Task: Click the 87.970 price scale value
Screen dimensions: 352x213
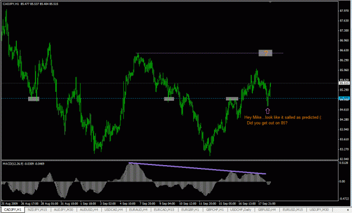Action: [x=344, y=11]
